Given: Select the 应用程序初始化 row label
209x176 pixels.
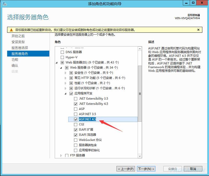Looking at the screenshot, I should point(89,150).
